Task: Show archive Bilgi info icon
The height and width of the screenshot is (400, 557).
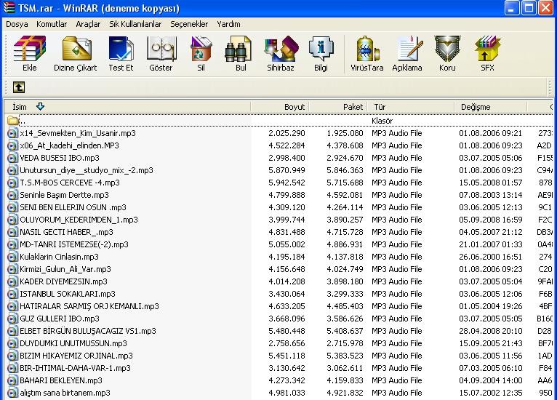Action: tap(321, 53)
